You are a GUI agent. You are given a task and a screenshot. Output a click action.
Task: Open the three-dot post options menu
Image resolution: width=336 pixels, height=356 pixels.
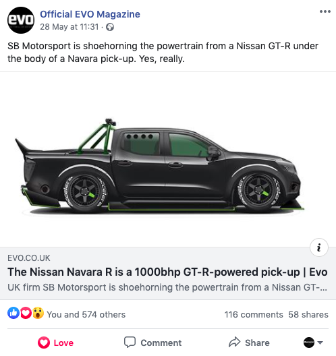pos(325,11)
